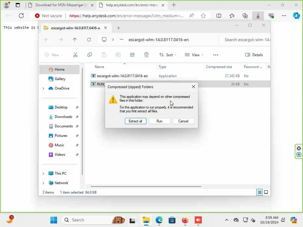This screenshot has width=303, height=227.
Task: Click Explorer Up arrow
Action: 75,40
